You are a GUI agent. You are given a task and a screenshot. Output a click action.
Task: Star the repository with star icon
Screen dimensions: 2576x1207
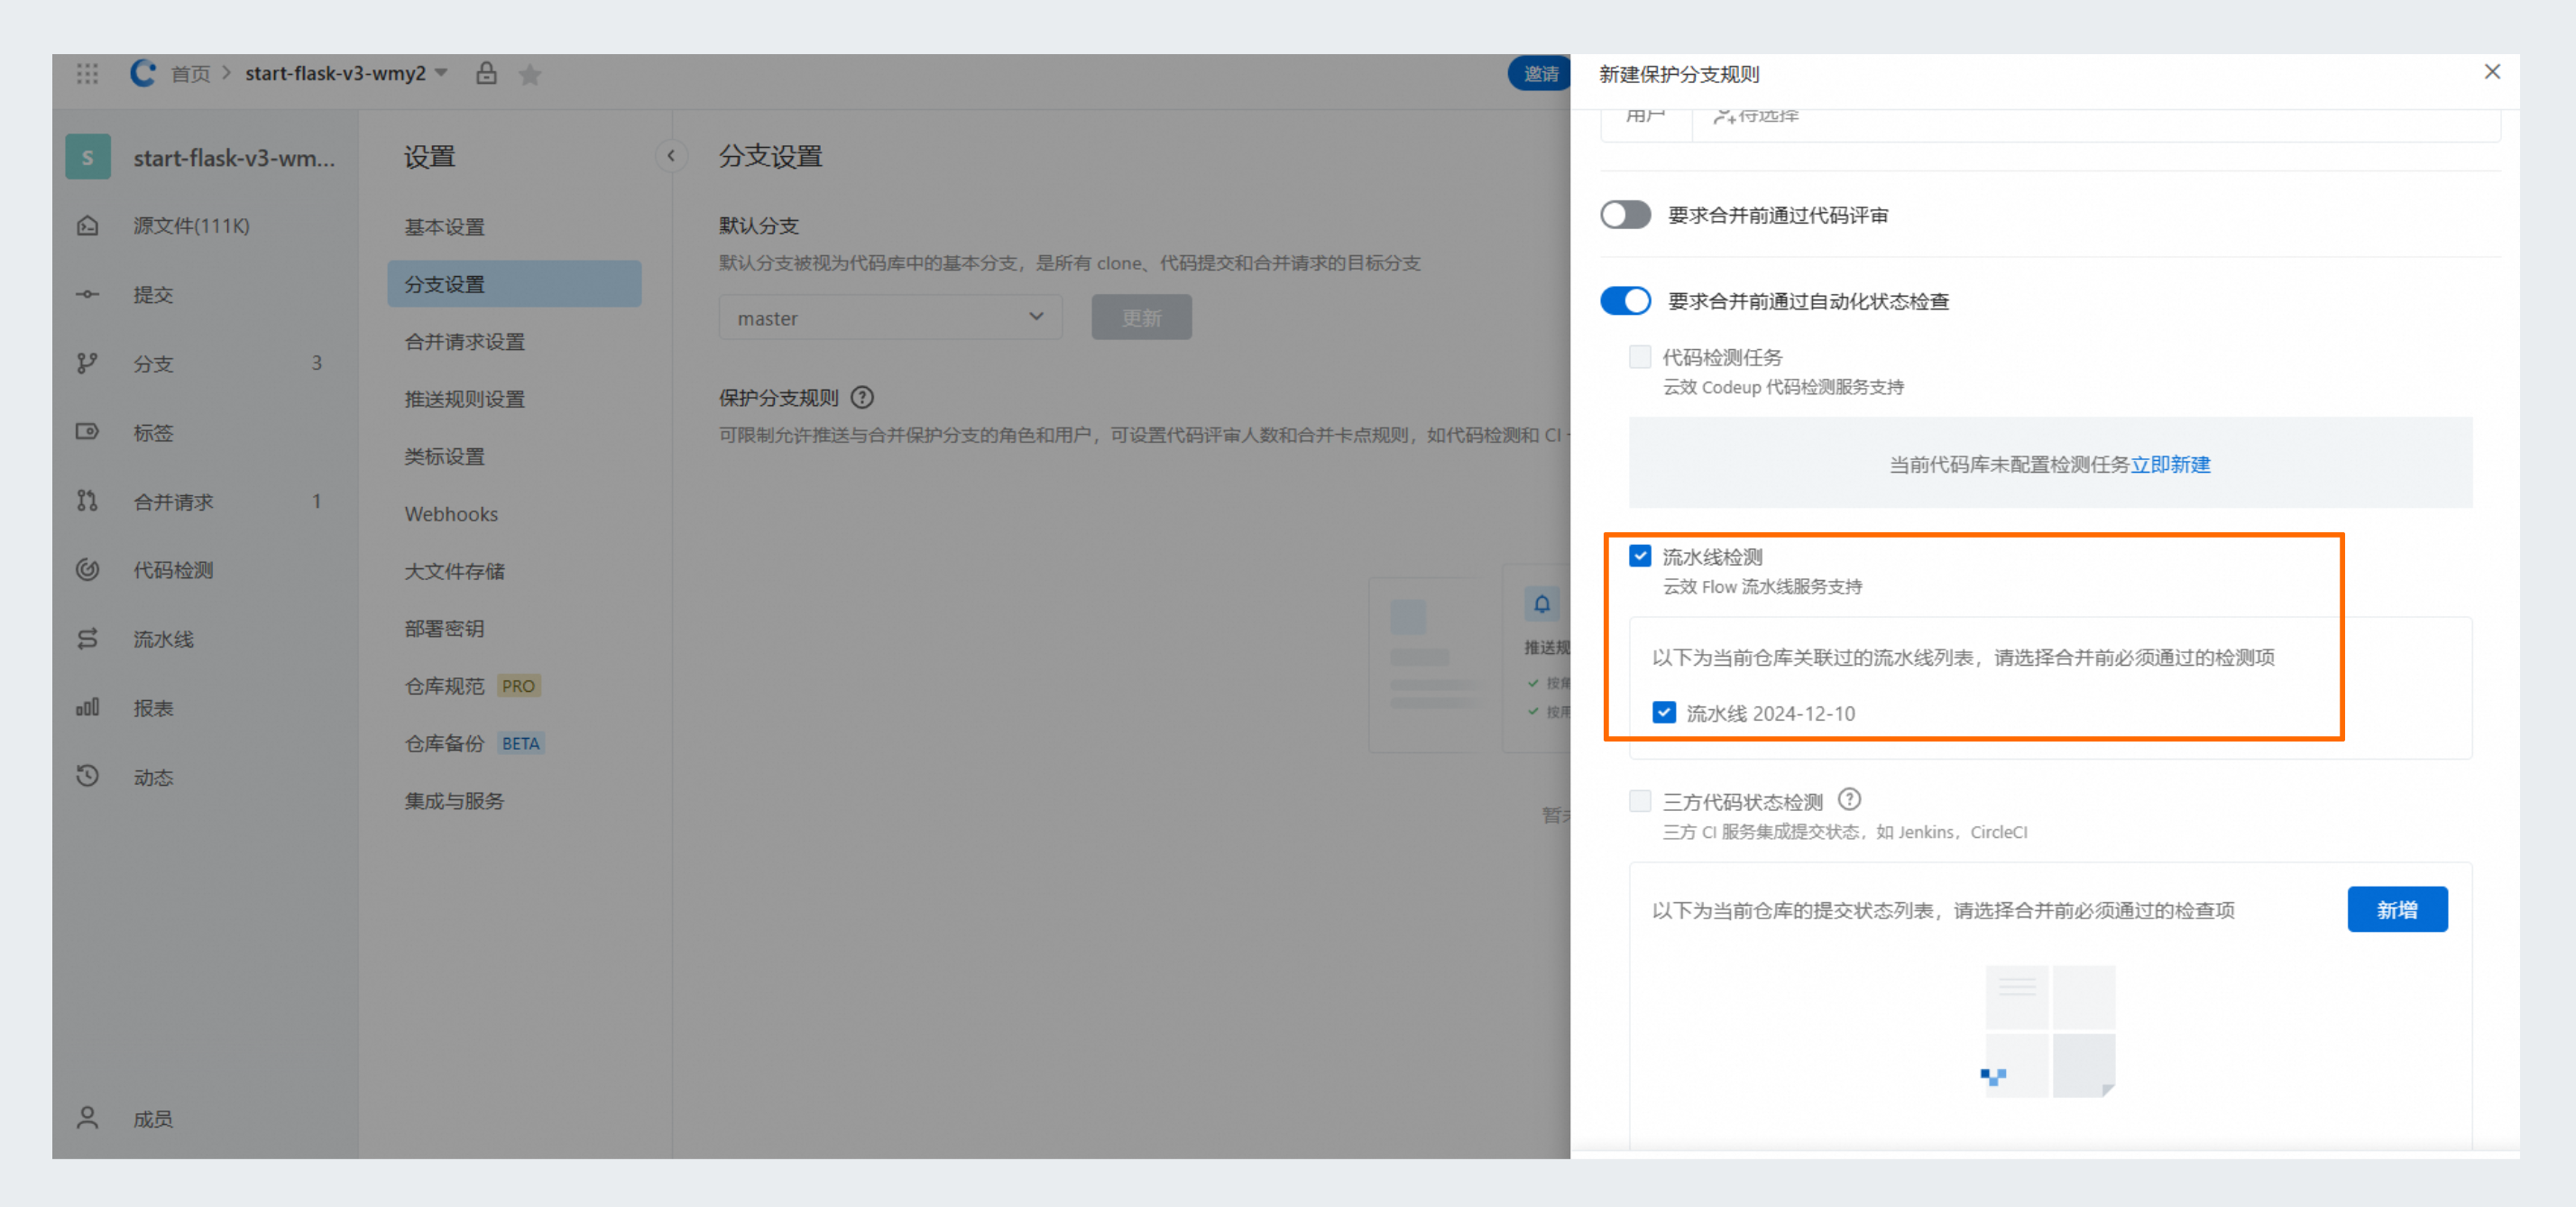[530, 74]
